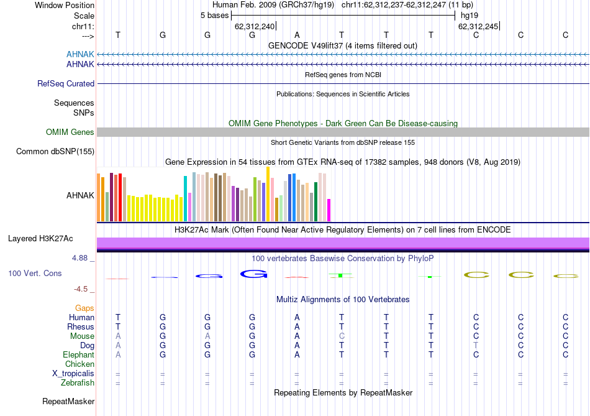The image size is (590, 416).
Task: Click Repeating Elements by RepeatMasker title
Action: (343, 392)
